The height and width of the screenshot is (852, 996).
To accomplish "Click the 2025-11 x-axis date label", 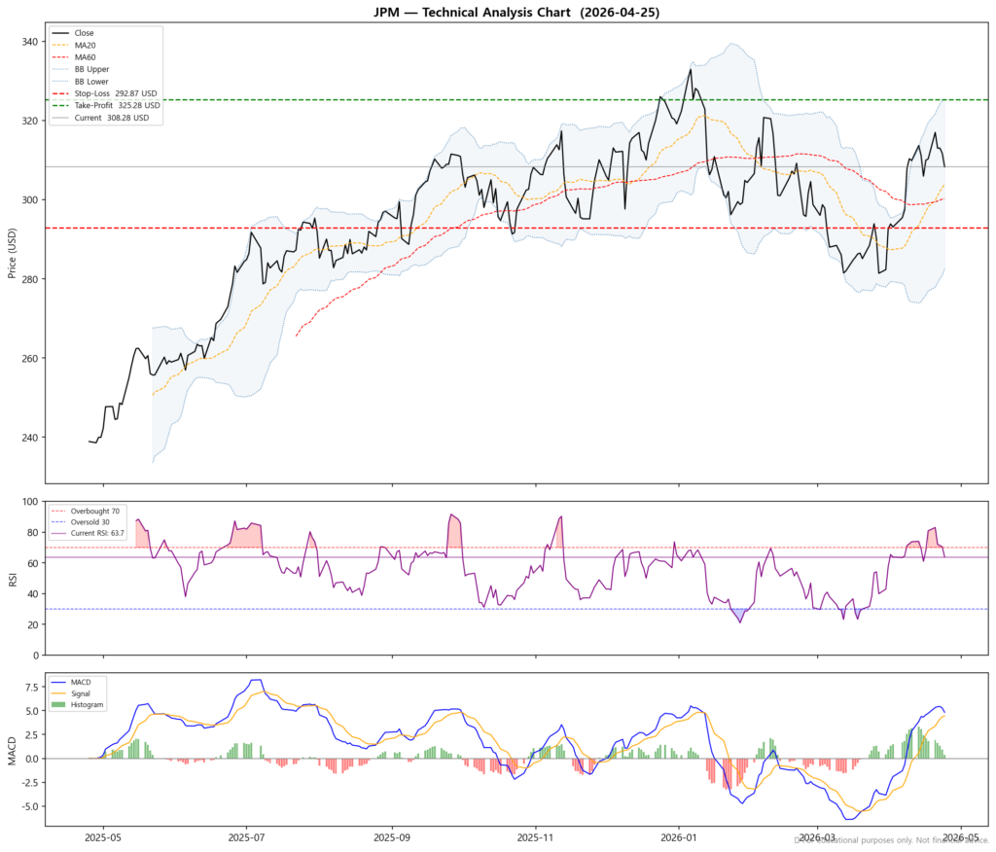I will 535,836.
